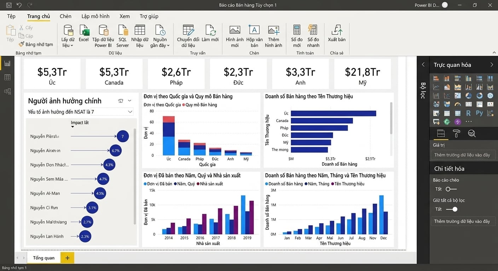Show the Fields well tab in Visualizations
Image resolution: width=498 pixels, height=271 pixels.
(441, 133)
